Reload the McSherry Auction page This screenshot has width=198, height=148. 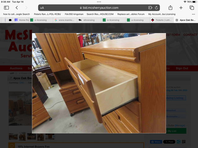[157, 8]
